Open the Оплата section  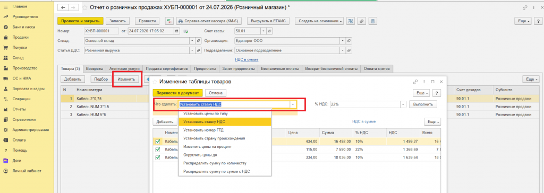(19, 141)
